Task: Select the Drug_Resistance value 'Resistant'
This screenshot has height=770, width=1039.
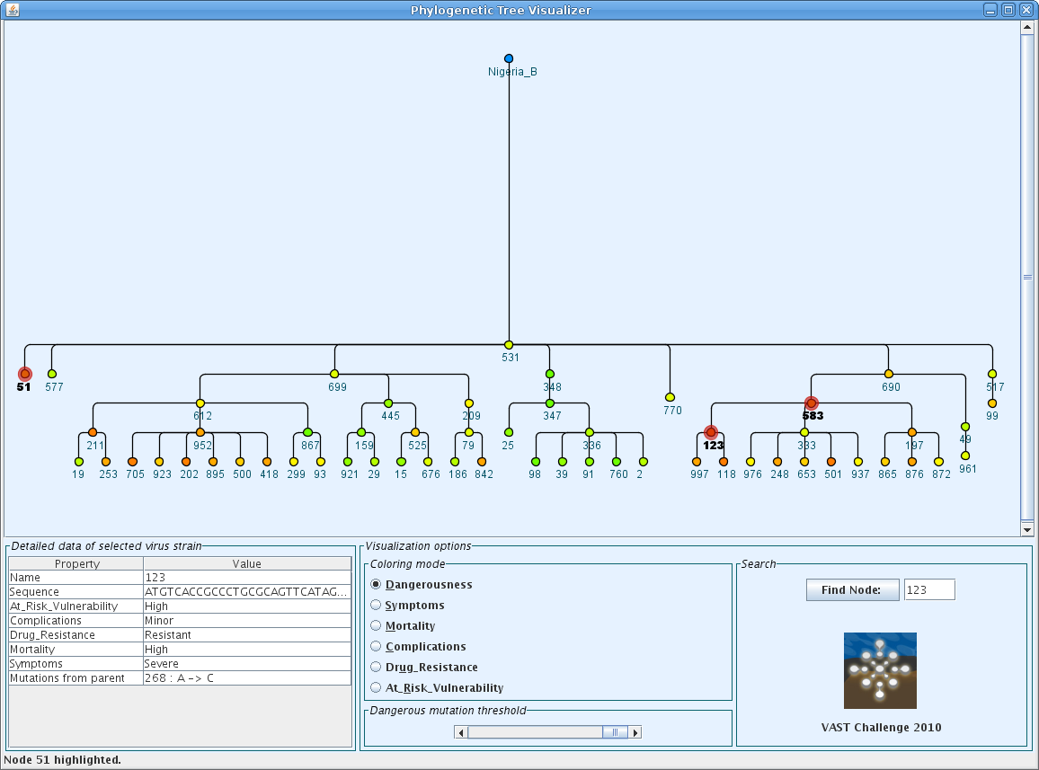Action: pyautogui.click(x=247, y=635)
